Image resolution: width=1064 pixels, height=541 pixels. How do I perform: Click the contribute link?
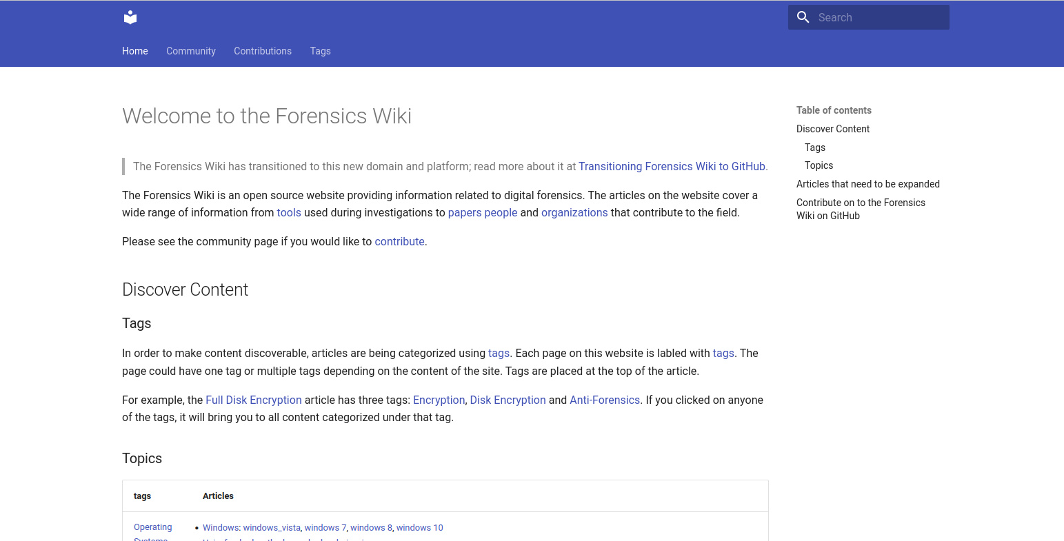click(399, 241)
